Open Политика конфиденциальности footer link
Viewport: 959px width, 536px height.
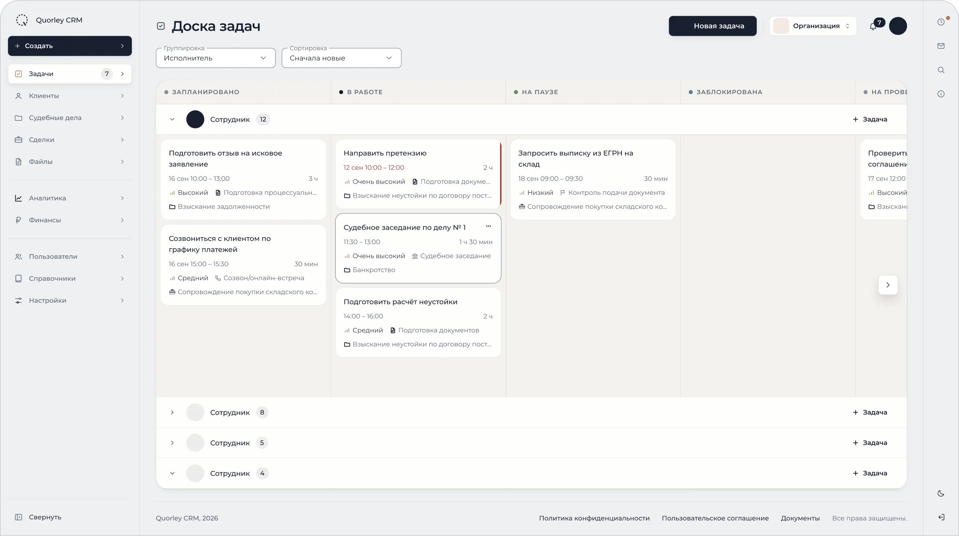click(594, 518)
